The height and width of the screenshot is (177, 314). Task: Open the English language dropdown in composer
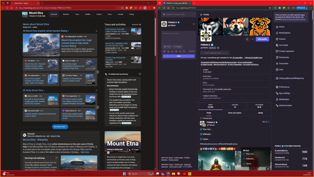(x=177, y=47)
